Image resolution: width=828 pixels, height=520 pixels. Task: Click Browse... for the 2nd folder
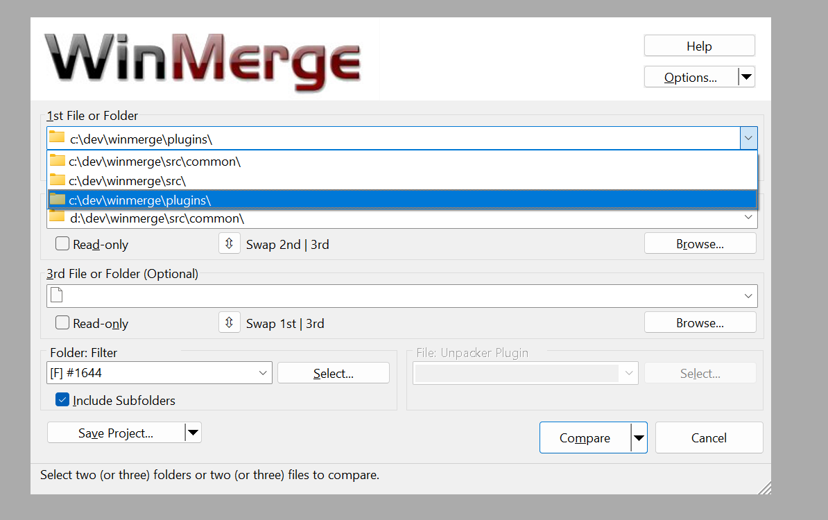pos(700,244)
